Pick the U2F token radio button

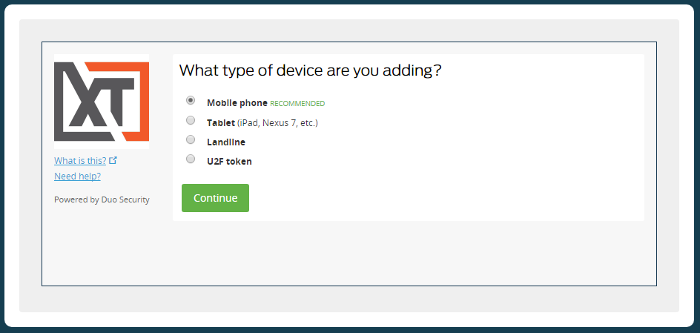pyautogui.click(x=191, y=159)
